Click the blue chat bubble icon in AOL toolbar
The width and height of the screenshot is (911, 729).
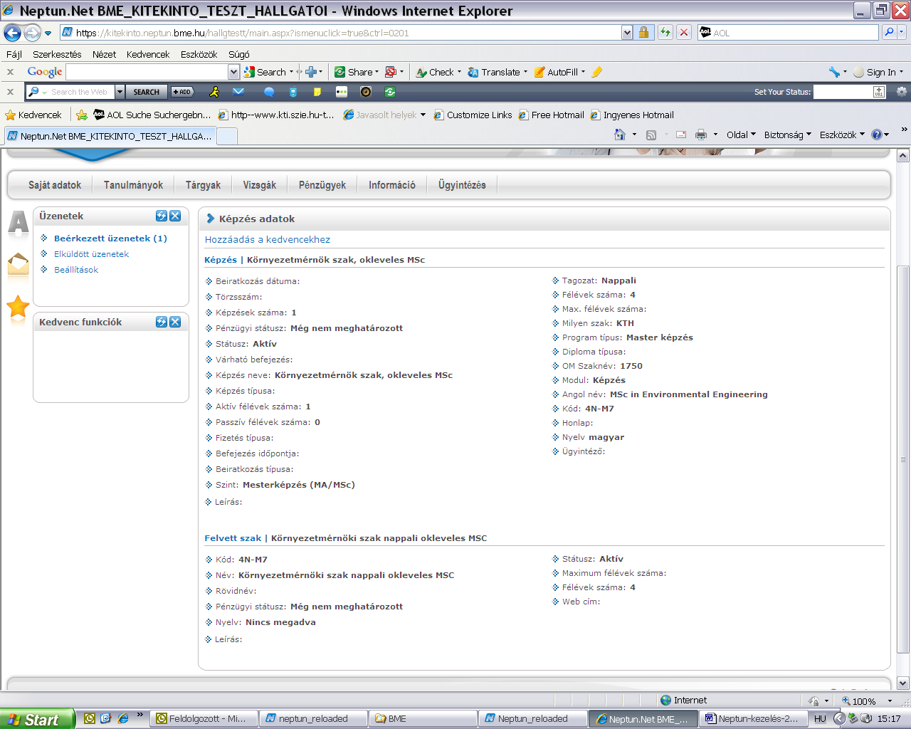[269, 92]
